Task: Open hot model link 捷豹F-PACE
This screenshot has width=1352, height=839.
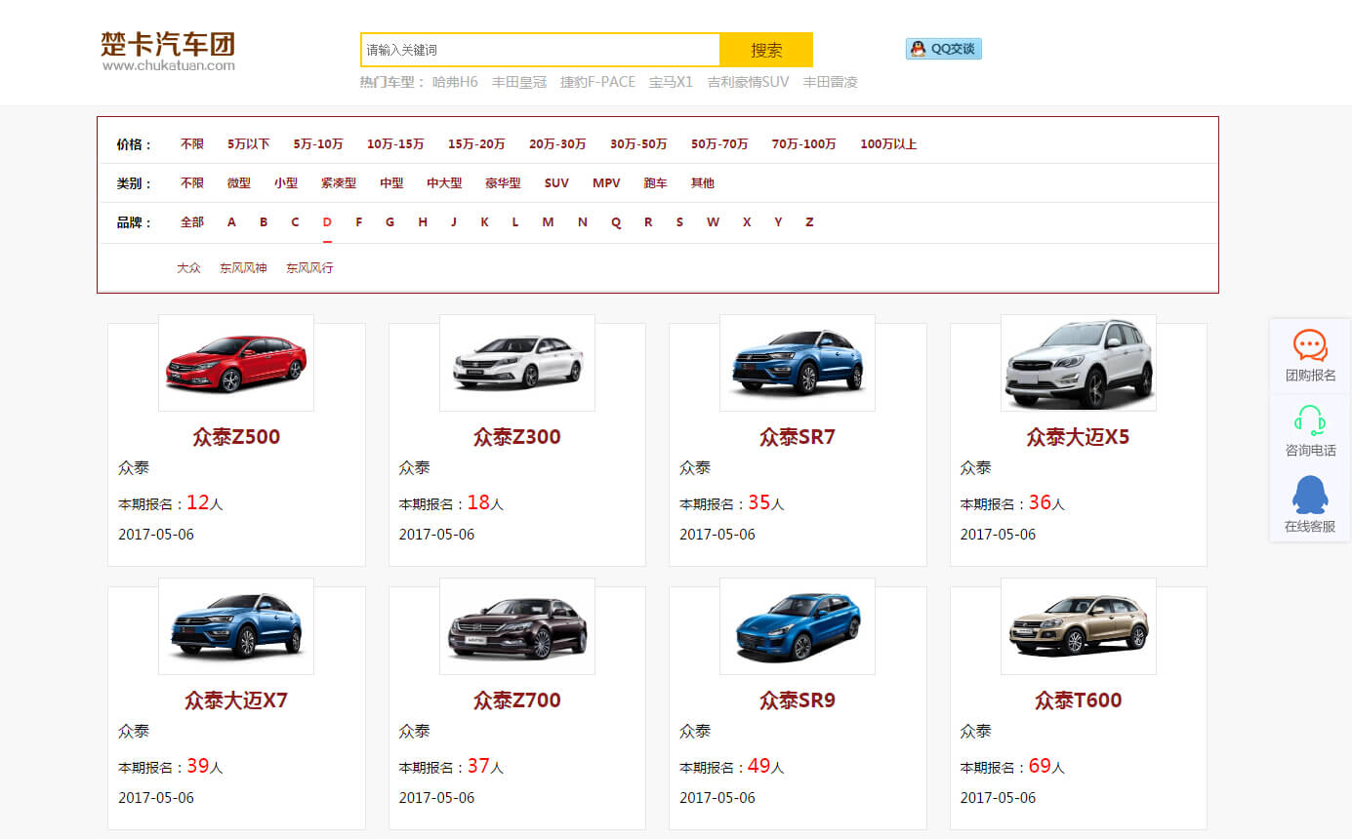Action: [597, 82]
